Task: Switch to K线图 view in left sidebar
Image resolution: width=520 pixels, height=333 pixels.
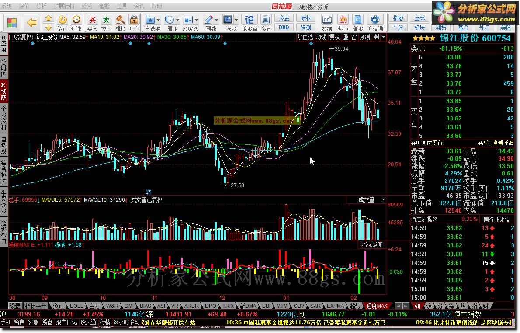Action: click(x=3, y=92)
